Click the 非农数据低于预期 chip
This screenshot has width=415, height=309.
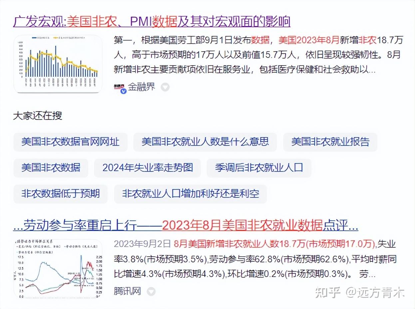(x=60, y=194)
